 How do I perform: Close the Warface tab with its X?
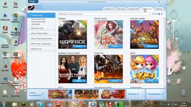113,9
